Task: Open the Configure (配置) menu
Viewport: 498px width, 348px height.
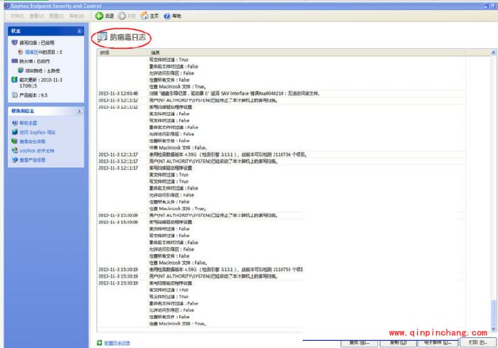Action: click(x=56, y=16)
